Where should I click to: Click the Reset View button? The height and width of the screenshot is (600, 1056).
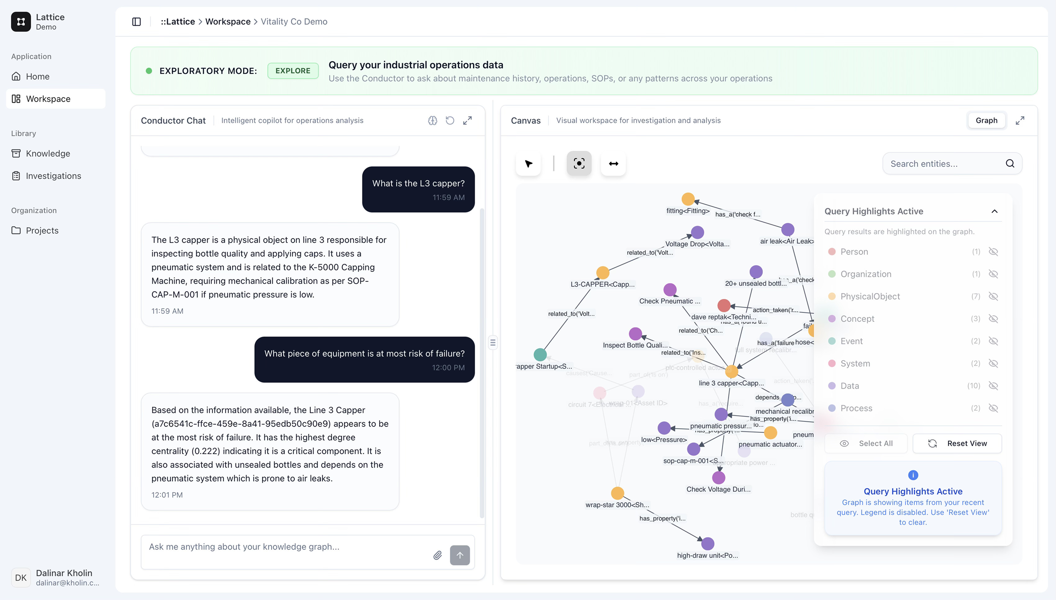(x=957, y=443)
